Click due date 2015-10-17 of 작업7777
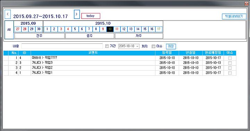Screen dimensions: 250x131 213,58
